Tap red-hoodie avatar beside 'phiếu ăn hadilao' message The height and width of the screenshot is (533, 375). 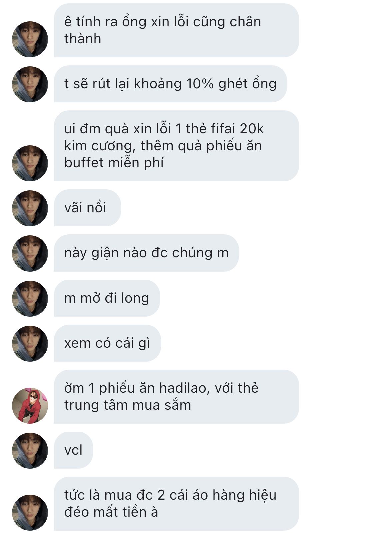30,405
